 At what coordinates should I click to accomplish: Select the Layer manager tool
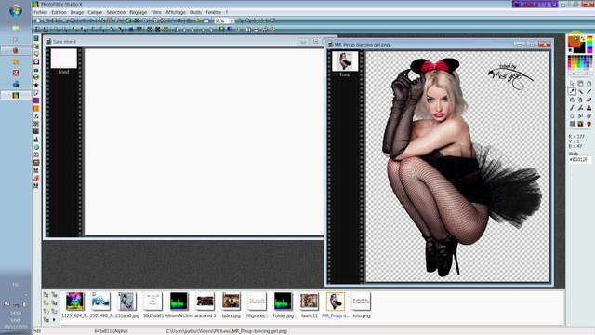tap(580, 83)
